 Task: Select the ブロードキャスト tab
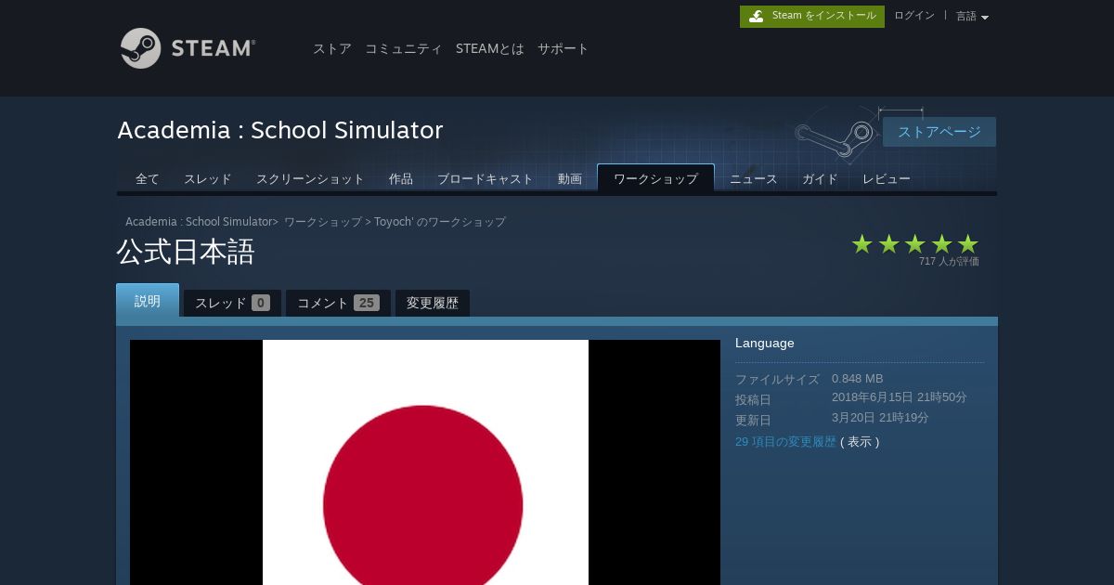tap(486, 179)
